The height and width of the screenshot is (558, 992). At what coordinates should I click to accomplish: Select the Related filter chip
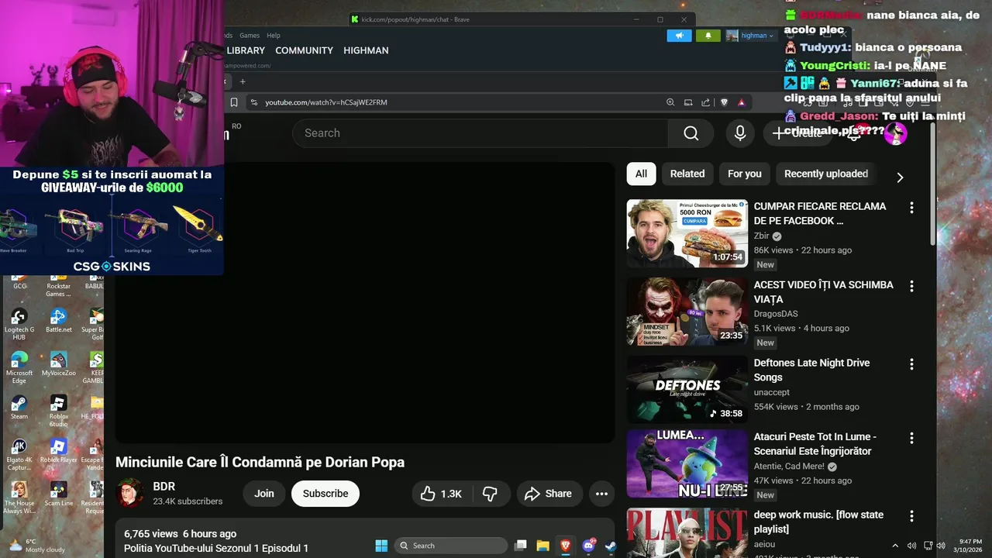(x=687, y=174)
